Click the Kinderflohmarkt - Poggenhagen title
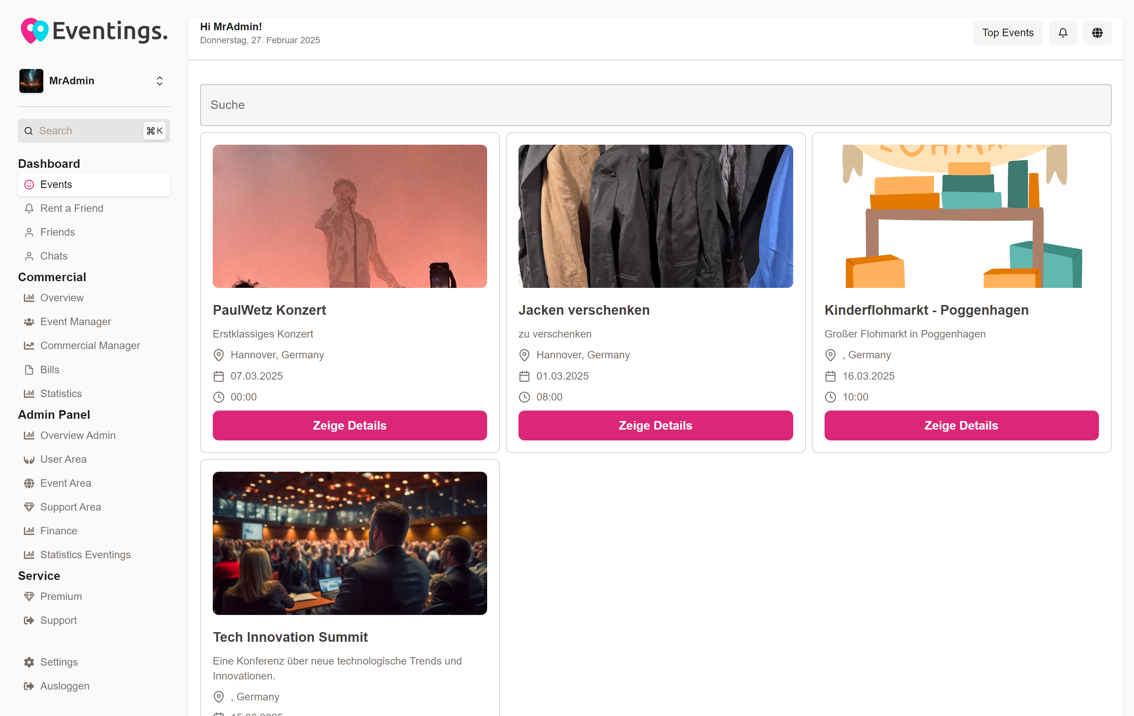 click(x=926, y=310)
